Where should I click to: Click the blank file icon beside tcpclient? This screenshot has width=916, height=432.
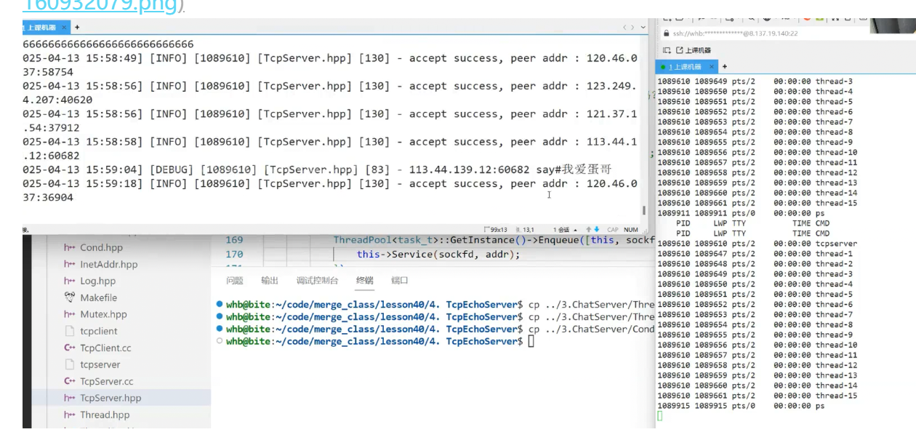[x=70, y=331]
